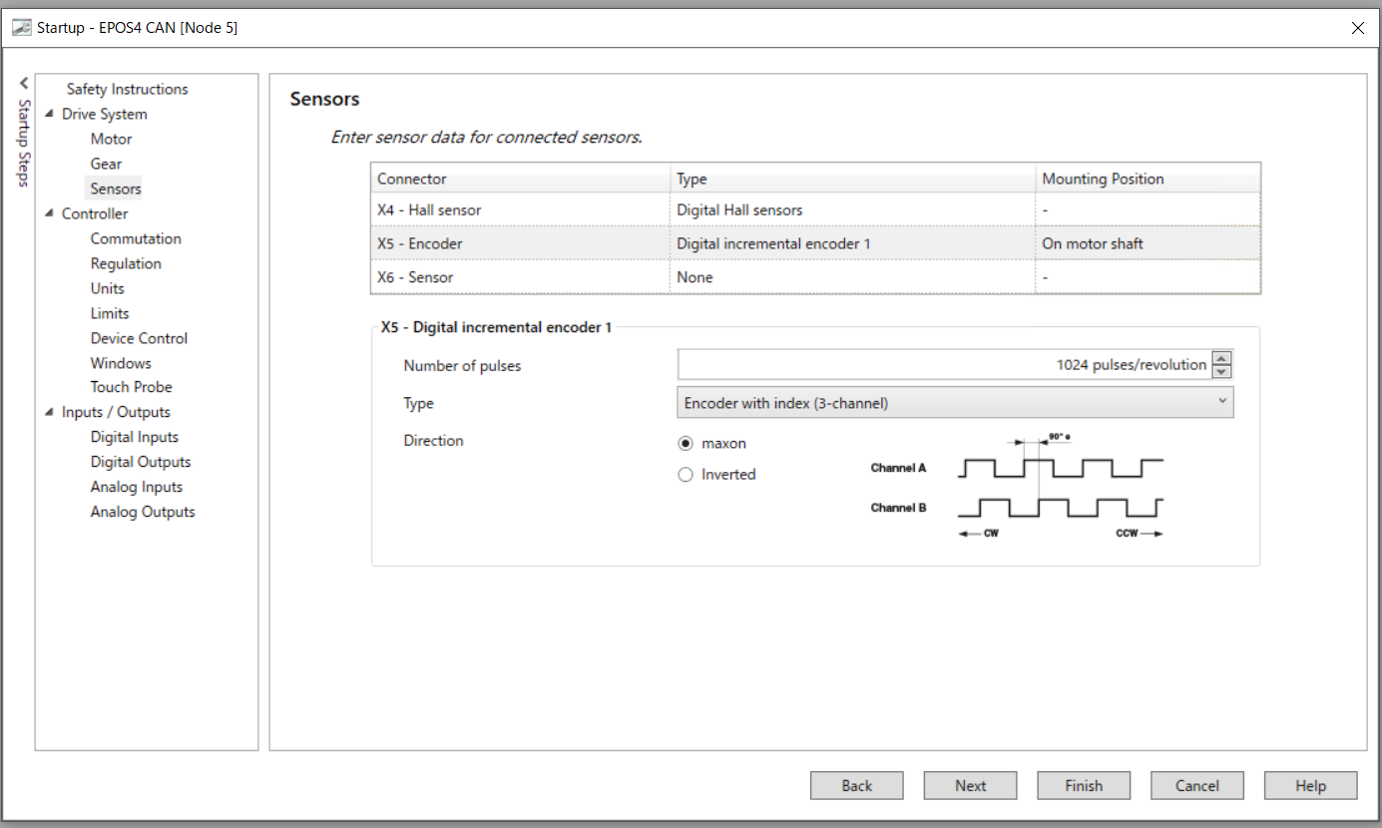Click the EPOS4 window title icon
This screenshot has height=828, width=1382.
[21, 28]
